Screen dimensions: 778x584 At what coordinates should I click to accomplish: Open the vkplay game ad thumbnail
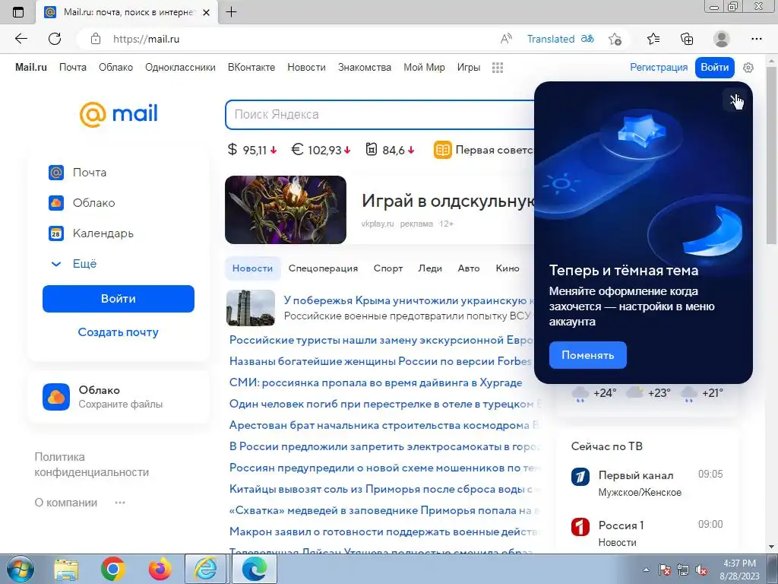(x=286, y=210)
